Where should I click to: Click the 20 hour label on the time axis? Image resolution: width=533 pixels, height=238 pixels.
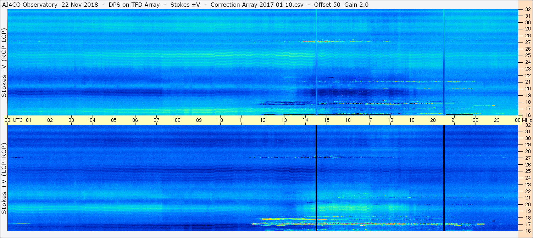(x=433, y=120)
